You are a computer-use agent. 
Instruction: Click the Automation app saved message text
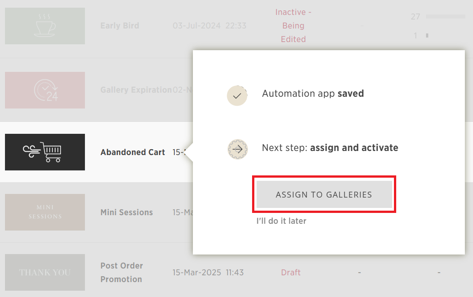pos(313,94)
